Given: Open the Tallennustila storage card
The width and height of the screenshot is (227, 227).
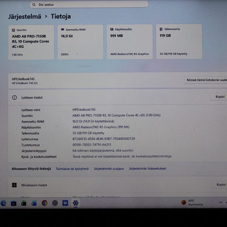Looking at the screenshot, I should [179, 42].
